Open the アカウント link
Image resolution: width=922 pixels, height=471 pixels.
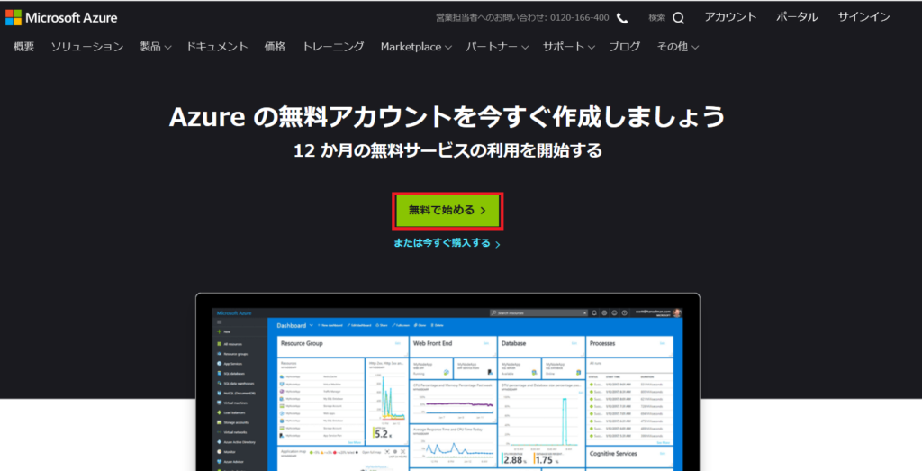pos(730,17)
